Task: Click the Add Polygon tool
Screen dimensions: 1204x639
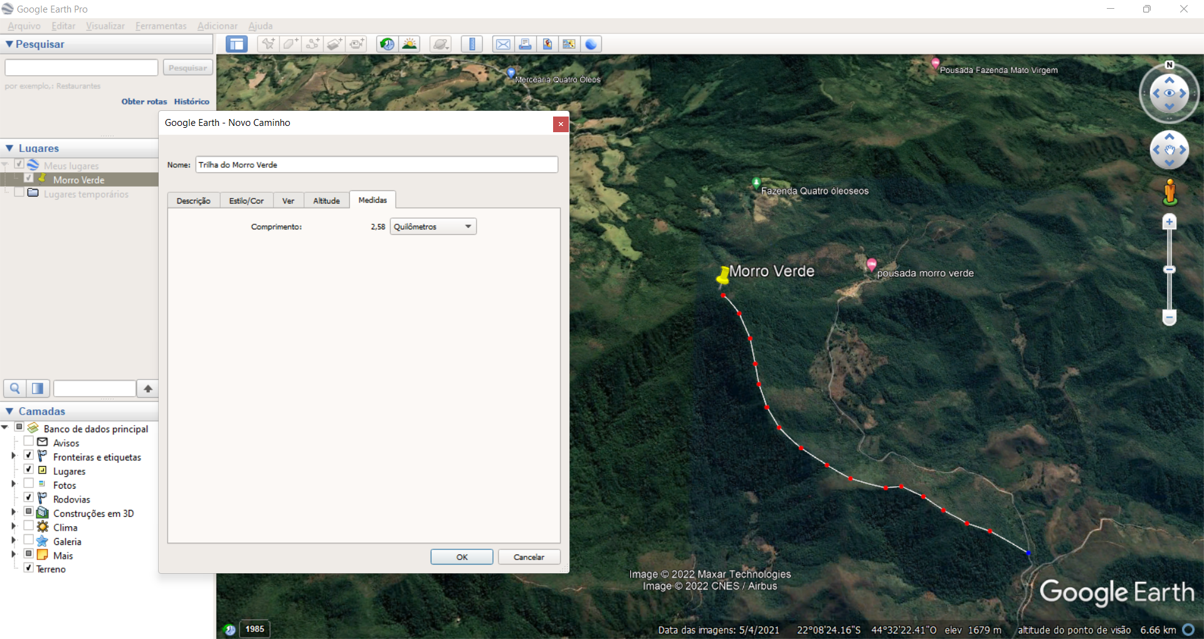Action: pos(290,44)
